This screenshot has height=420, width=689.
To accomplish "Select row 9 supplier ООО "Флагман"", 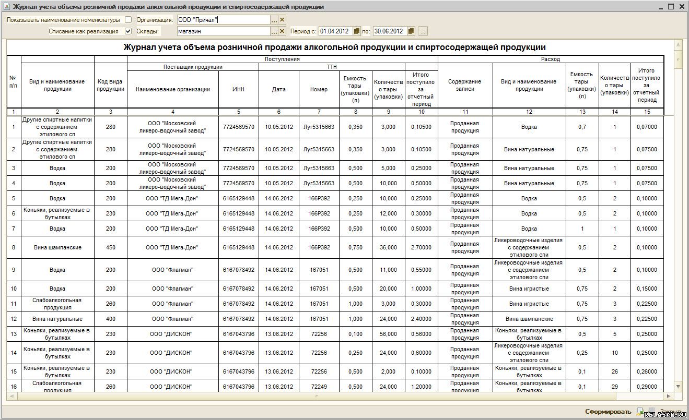I will point(173,270).
